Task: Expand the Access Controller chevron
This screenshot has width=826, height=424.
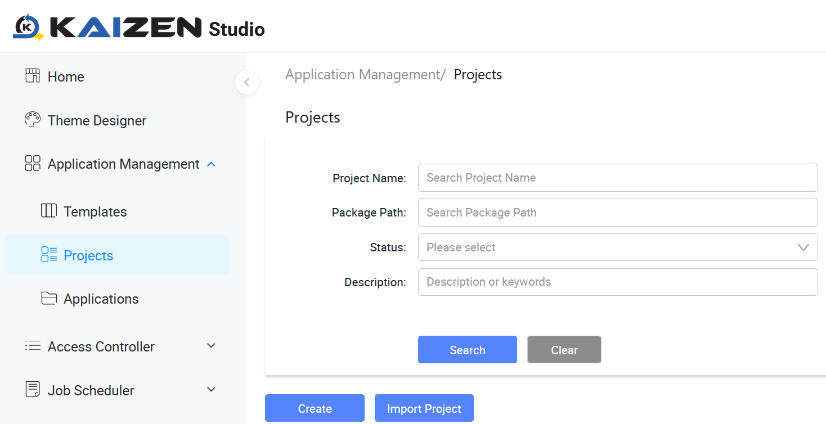Action: (212, 346)
